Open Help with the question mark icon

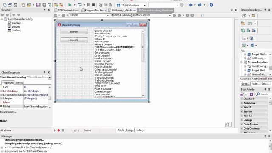[x=211, y=5]
